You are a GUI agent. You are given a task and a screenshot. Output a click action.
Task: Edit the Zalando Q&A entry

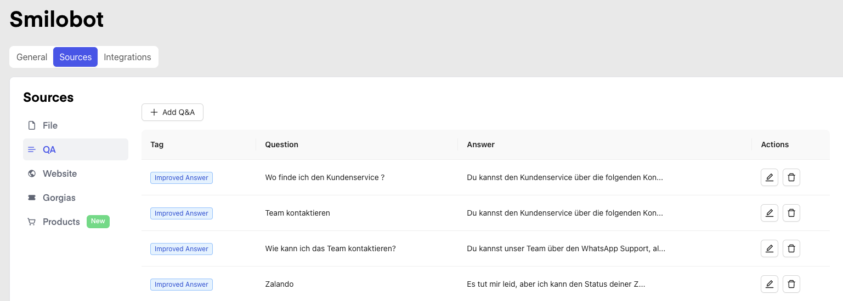[x=769, y=284]
